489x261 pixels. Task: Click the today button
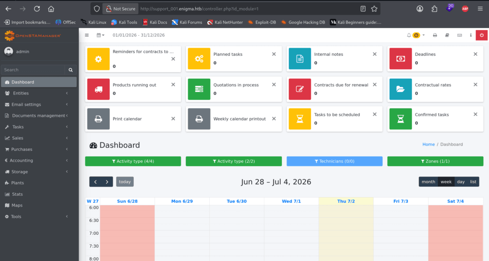pyautogui.click(x=125, y=182)
